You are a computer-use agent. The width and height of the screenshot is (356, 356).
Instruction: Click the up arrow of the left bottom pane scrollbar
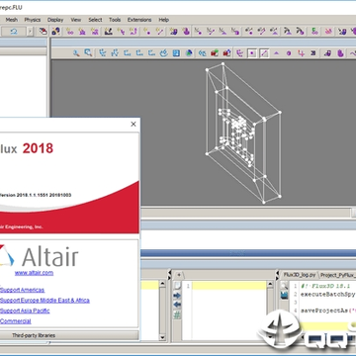[x=162, y=284]
